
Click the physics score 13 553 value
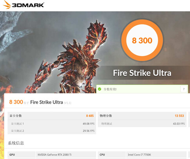click(x=179, y=116)
